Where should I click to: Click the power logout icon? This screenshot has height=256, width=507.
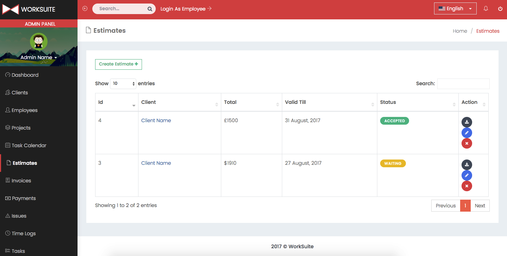click(x=500, y=9)
